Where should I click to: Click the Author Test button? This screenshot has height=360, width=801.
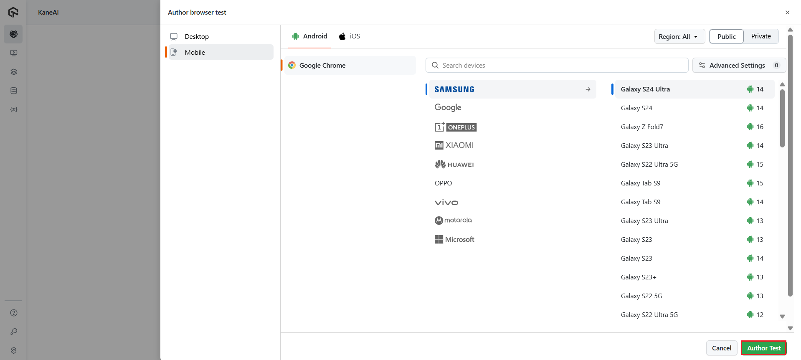tap(763, 348)
